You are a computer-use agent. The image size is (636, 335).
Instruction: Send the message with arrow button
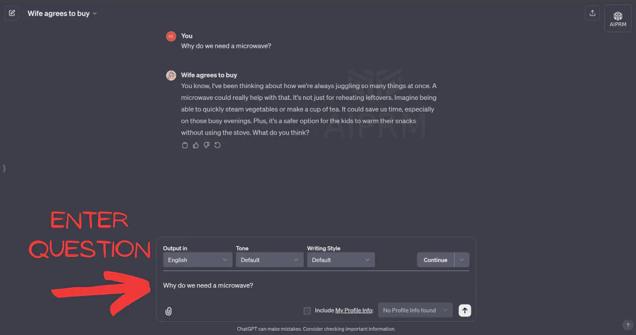coord(465,310)
